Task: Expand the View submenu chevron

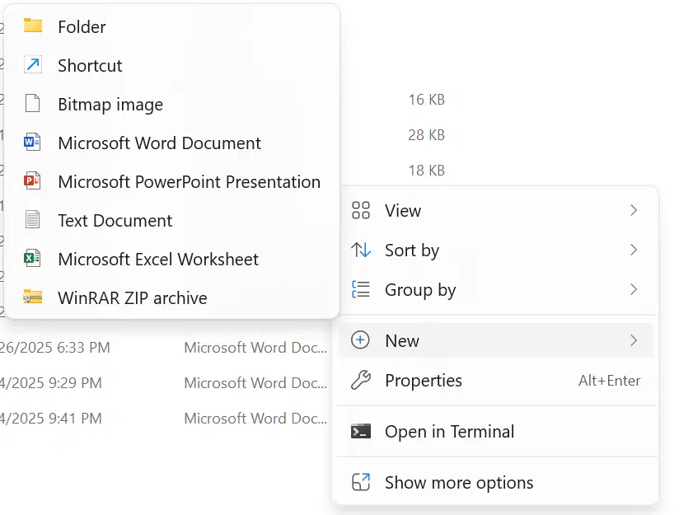Action: click(634, 210)
